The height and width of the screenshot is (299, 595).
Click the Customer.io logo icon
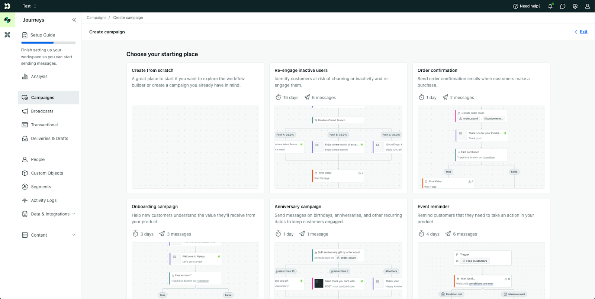pos(7,6)
